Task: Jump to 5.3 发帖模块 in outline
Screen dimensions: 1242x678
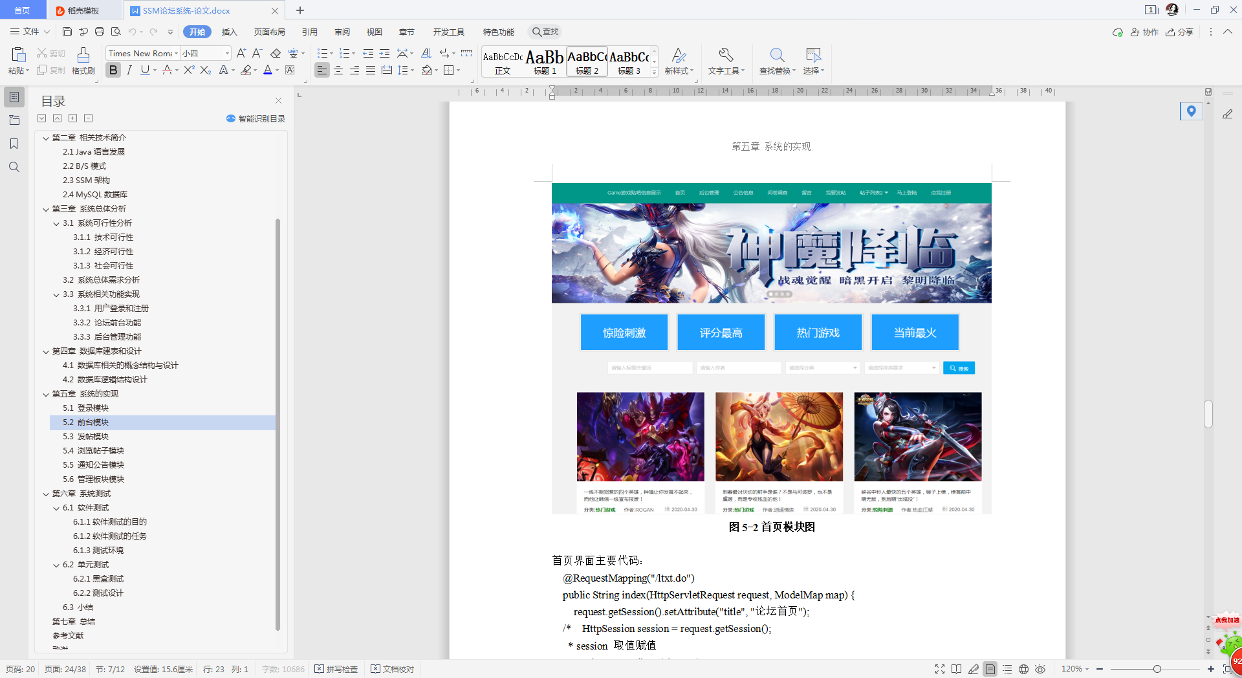Action: (x=85, y=437)
